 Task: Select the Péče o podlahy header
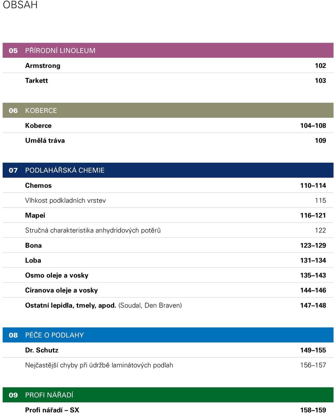pos(168,335)
